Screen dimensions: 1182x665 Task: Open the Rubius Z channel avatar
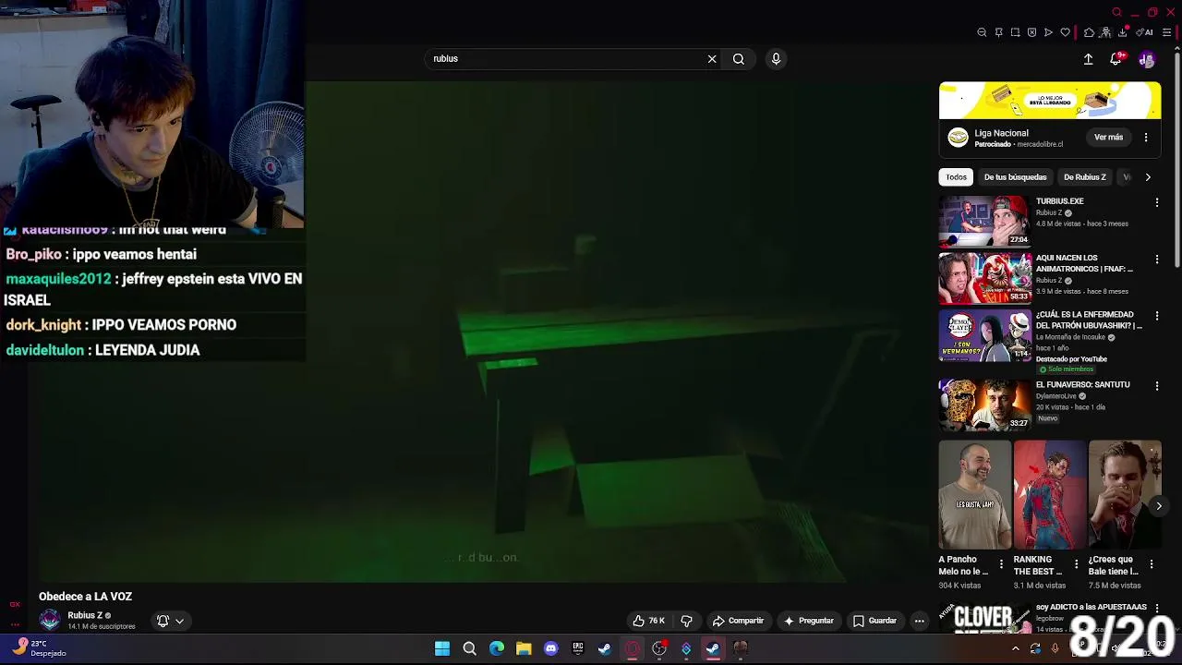(x=50, y=620)
